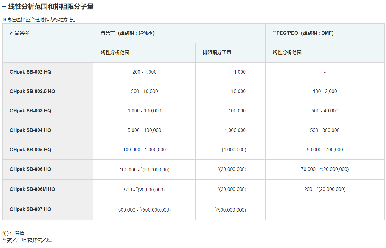Select the OHpak SB-806 HQ row name
Viewport: 386px width, 248px height.
coord(30,169)
